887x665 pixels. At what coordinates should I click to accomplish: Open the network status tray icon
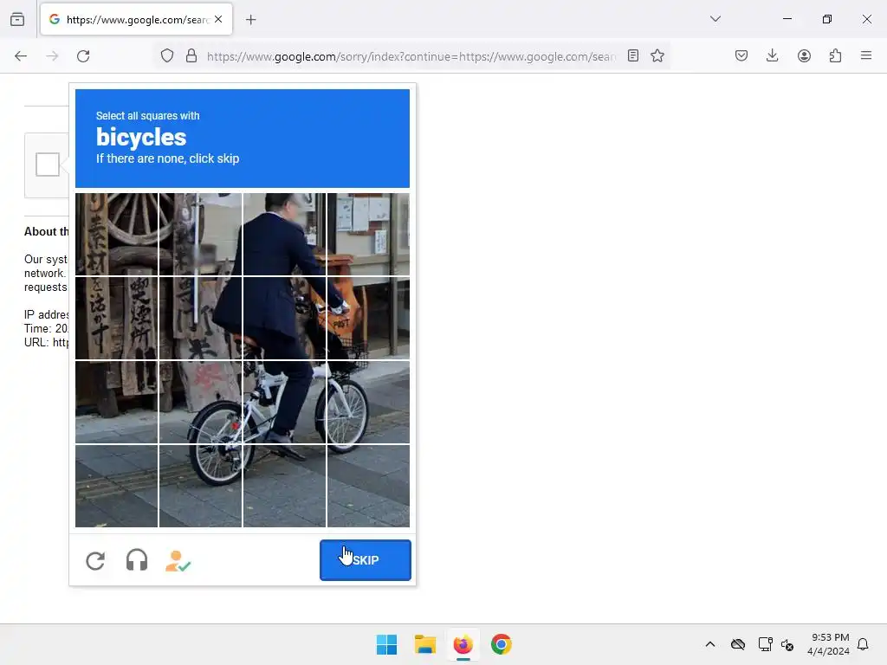click(x=765, y=644)
